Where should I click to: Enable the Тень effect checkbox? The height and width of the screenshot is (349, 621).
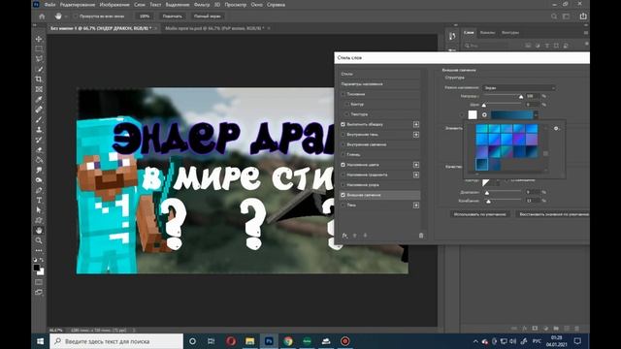coord(343,205)
